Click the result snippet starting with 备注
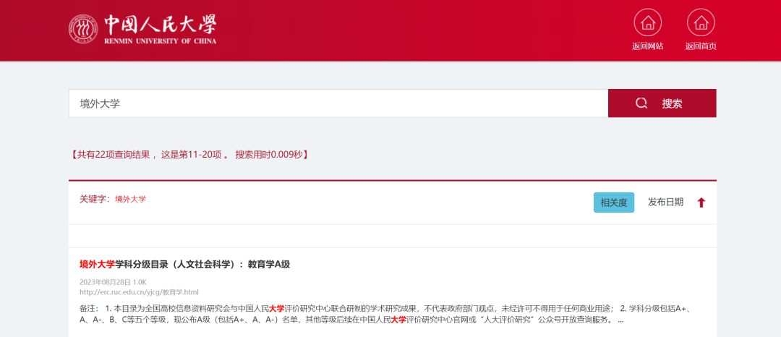The height and width of the screenshot is (337, 781). (386, 314)
